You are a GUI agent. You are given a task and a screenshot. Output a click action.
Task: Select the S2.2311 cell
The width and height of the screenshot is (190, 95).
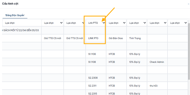(96, 86)
